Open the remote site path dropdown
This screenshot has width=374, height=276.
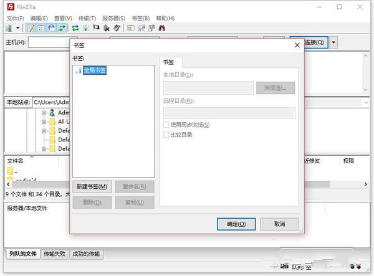point(366,103)
